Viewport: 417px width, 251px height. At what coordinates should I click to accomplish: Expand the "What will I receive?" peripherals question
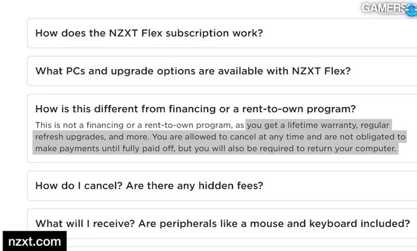[x=222, y=224]
